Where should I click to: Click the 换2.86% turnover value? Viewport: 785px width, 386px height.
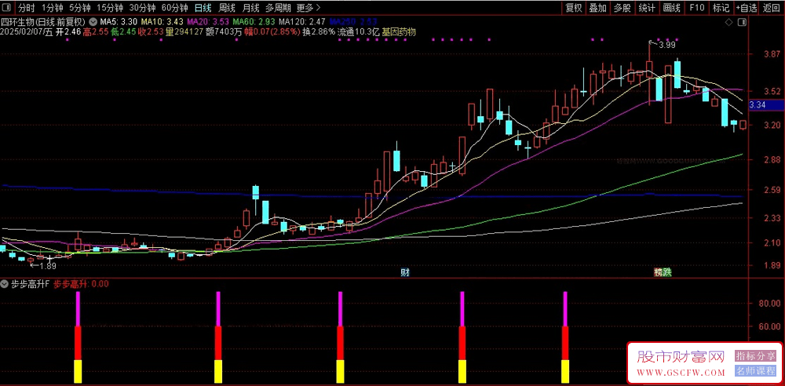pyautogui.click(x=319, y=31)
